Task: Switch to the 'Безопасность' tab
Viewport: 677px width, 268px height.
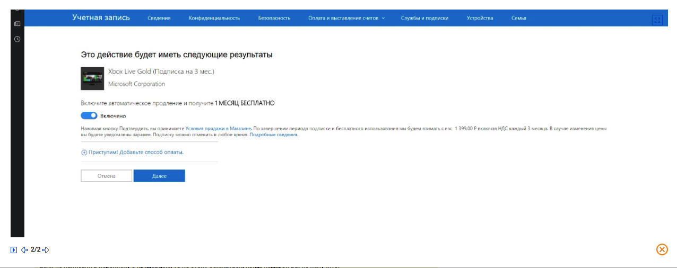Action: coord(274,18)
